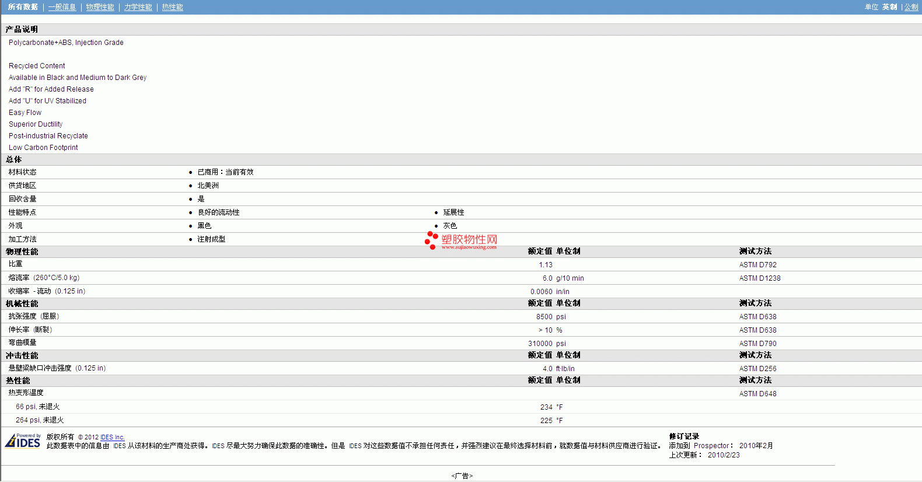
Task: Open ASTM D790 test method link
Action: 758,344
